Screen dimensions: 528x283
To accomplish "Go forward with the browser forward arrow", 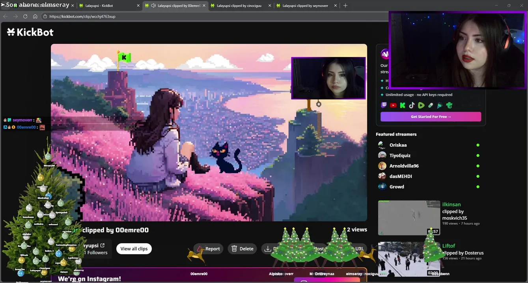I will (15, 17).
